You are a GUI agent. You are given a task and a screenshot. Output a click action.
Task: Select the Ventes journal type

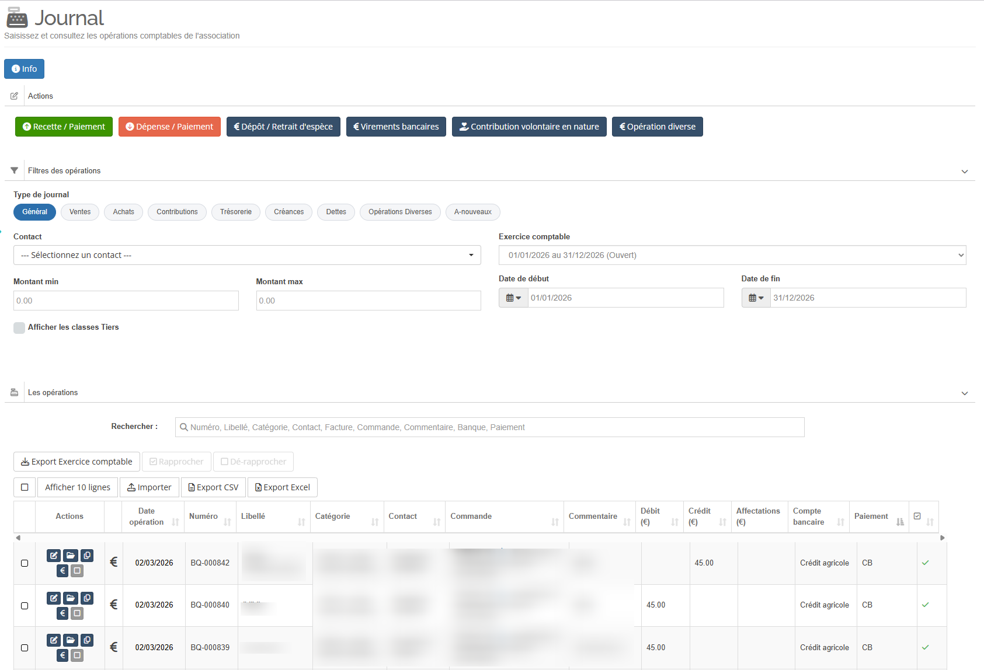tap(80, 212)
